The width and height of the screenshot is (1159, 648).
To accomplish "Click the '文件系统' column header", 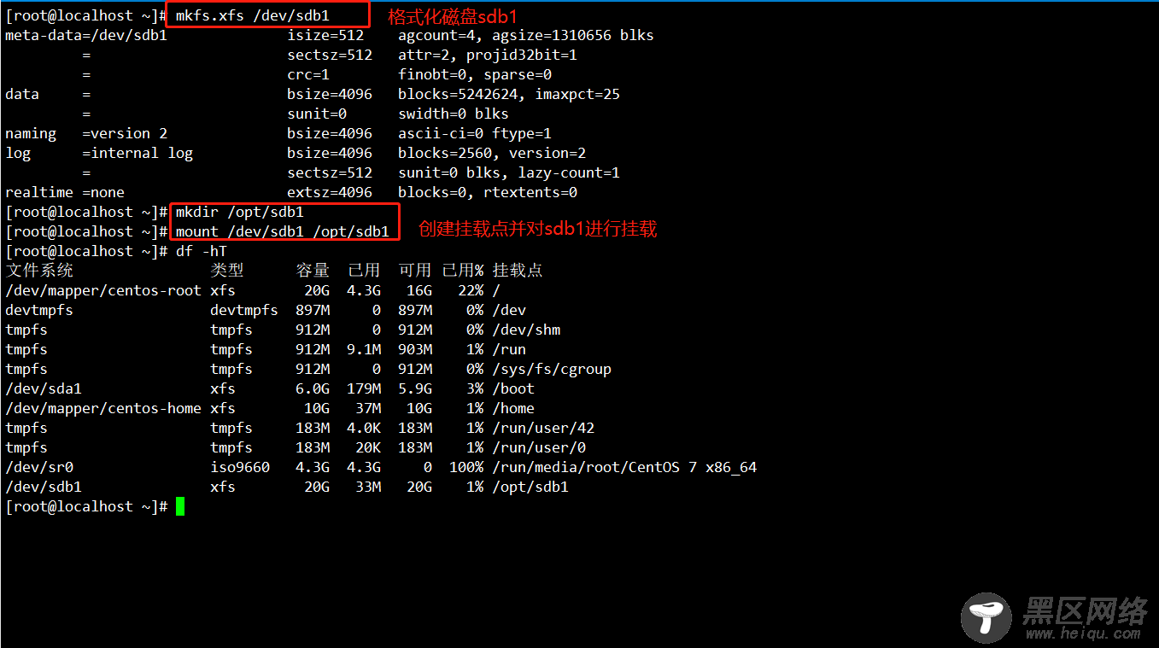I will pyautogui.click(x=39, y=271).
